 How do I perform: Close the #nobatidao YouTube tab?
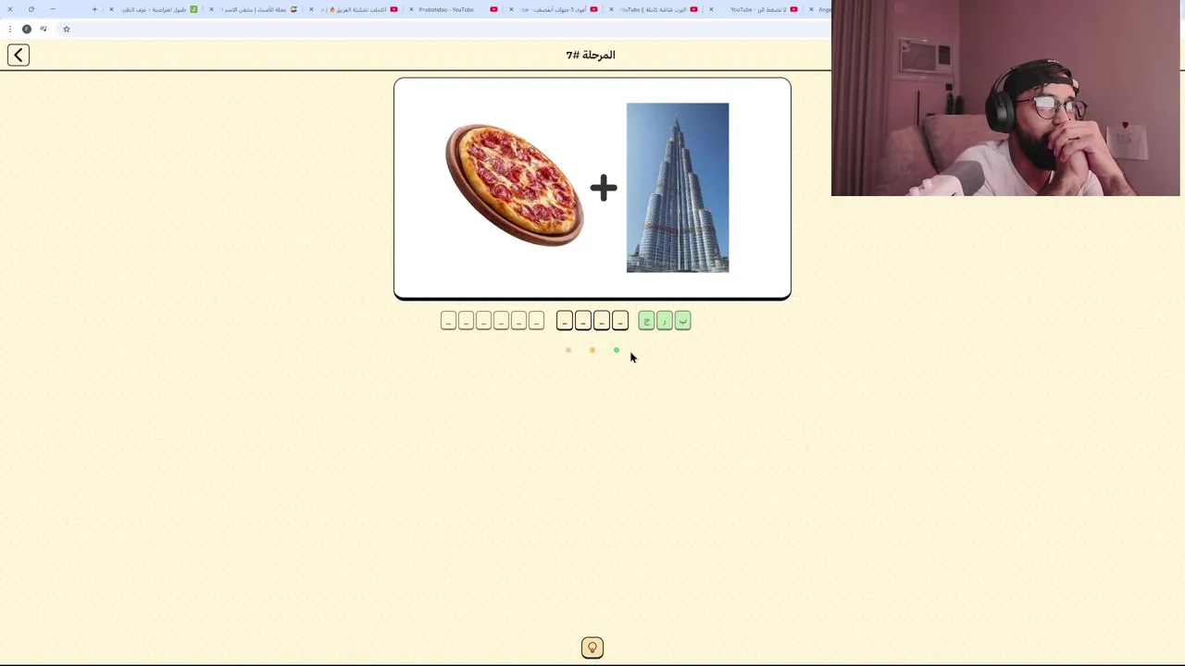(x=411, y=9)
